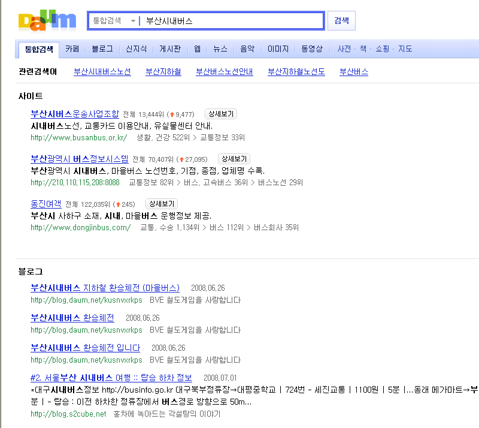This screenshot has width=479, height=428.
Task: Click category text 교통정보 33위
Action: click(222, 138)
